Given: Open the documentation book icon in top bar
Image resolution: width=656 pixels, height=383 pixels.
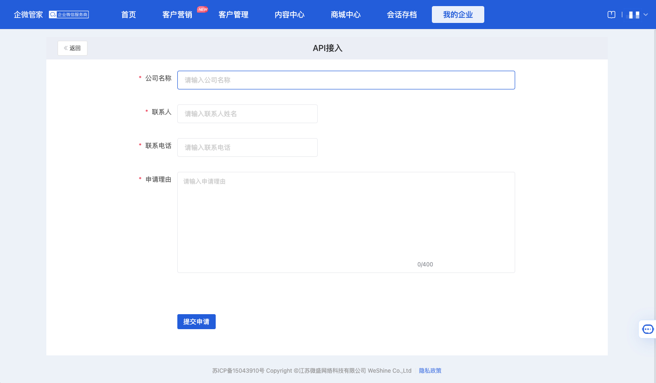Looking at the screenshot, I should (x=611, y=15).
